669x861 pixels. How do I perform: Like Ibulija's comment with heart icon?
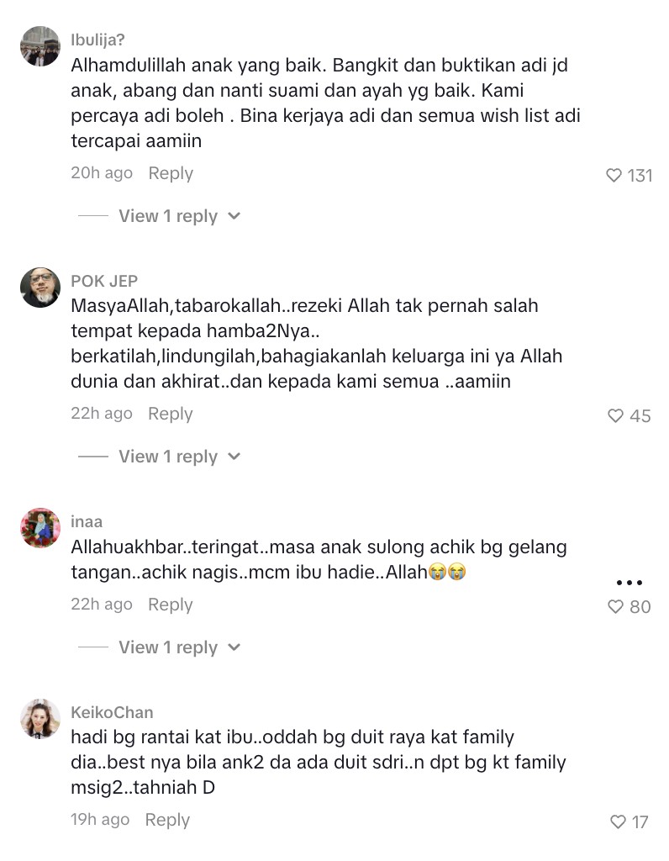(x=614, y=175)
